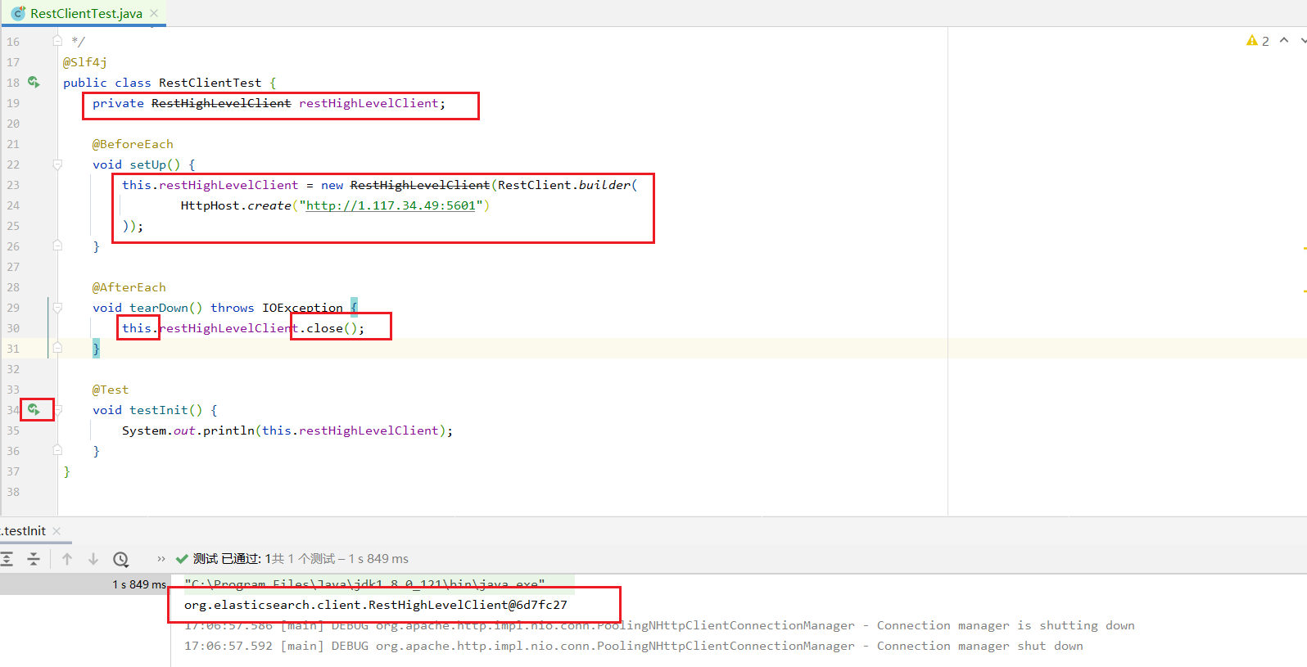
Task: Collapse setUp closing fold marker at line 26
Action: pos(57,245)
